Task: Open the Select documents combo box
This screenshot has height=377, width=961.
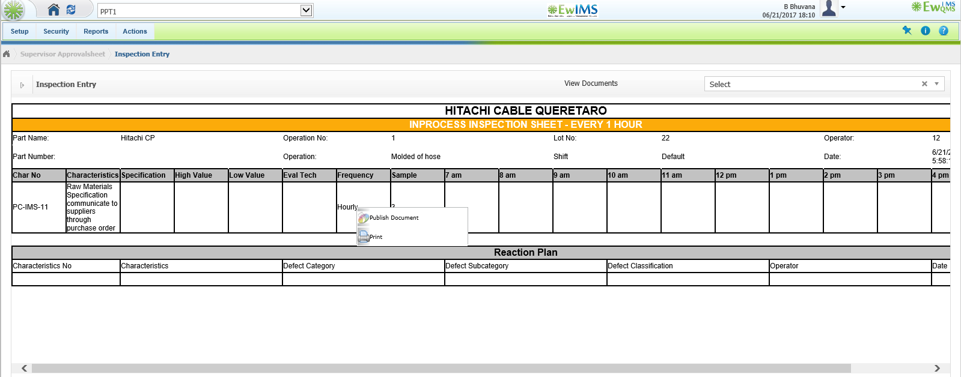Action: click(824, 84)
